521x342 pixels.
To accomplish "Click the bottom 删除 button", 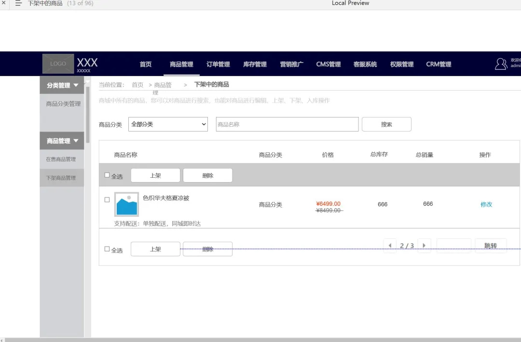I will click(x=207, y=249).
